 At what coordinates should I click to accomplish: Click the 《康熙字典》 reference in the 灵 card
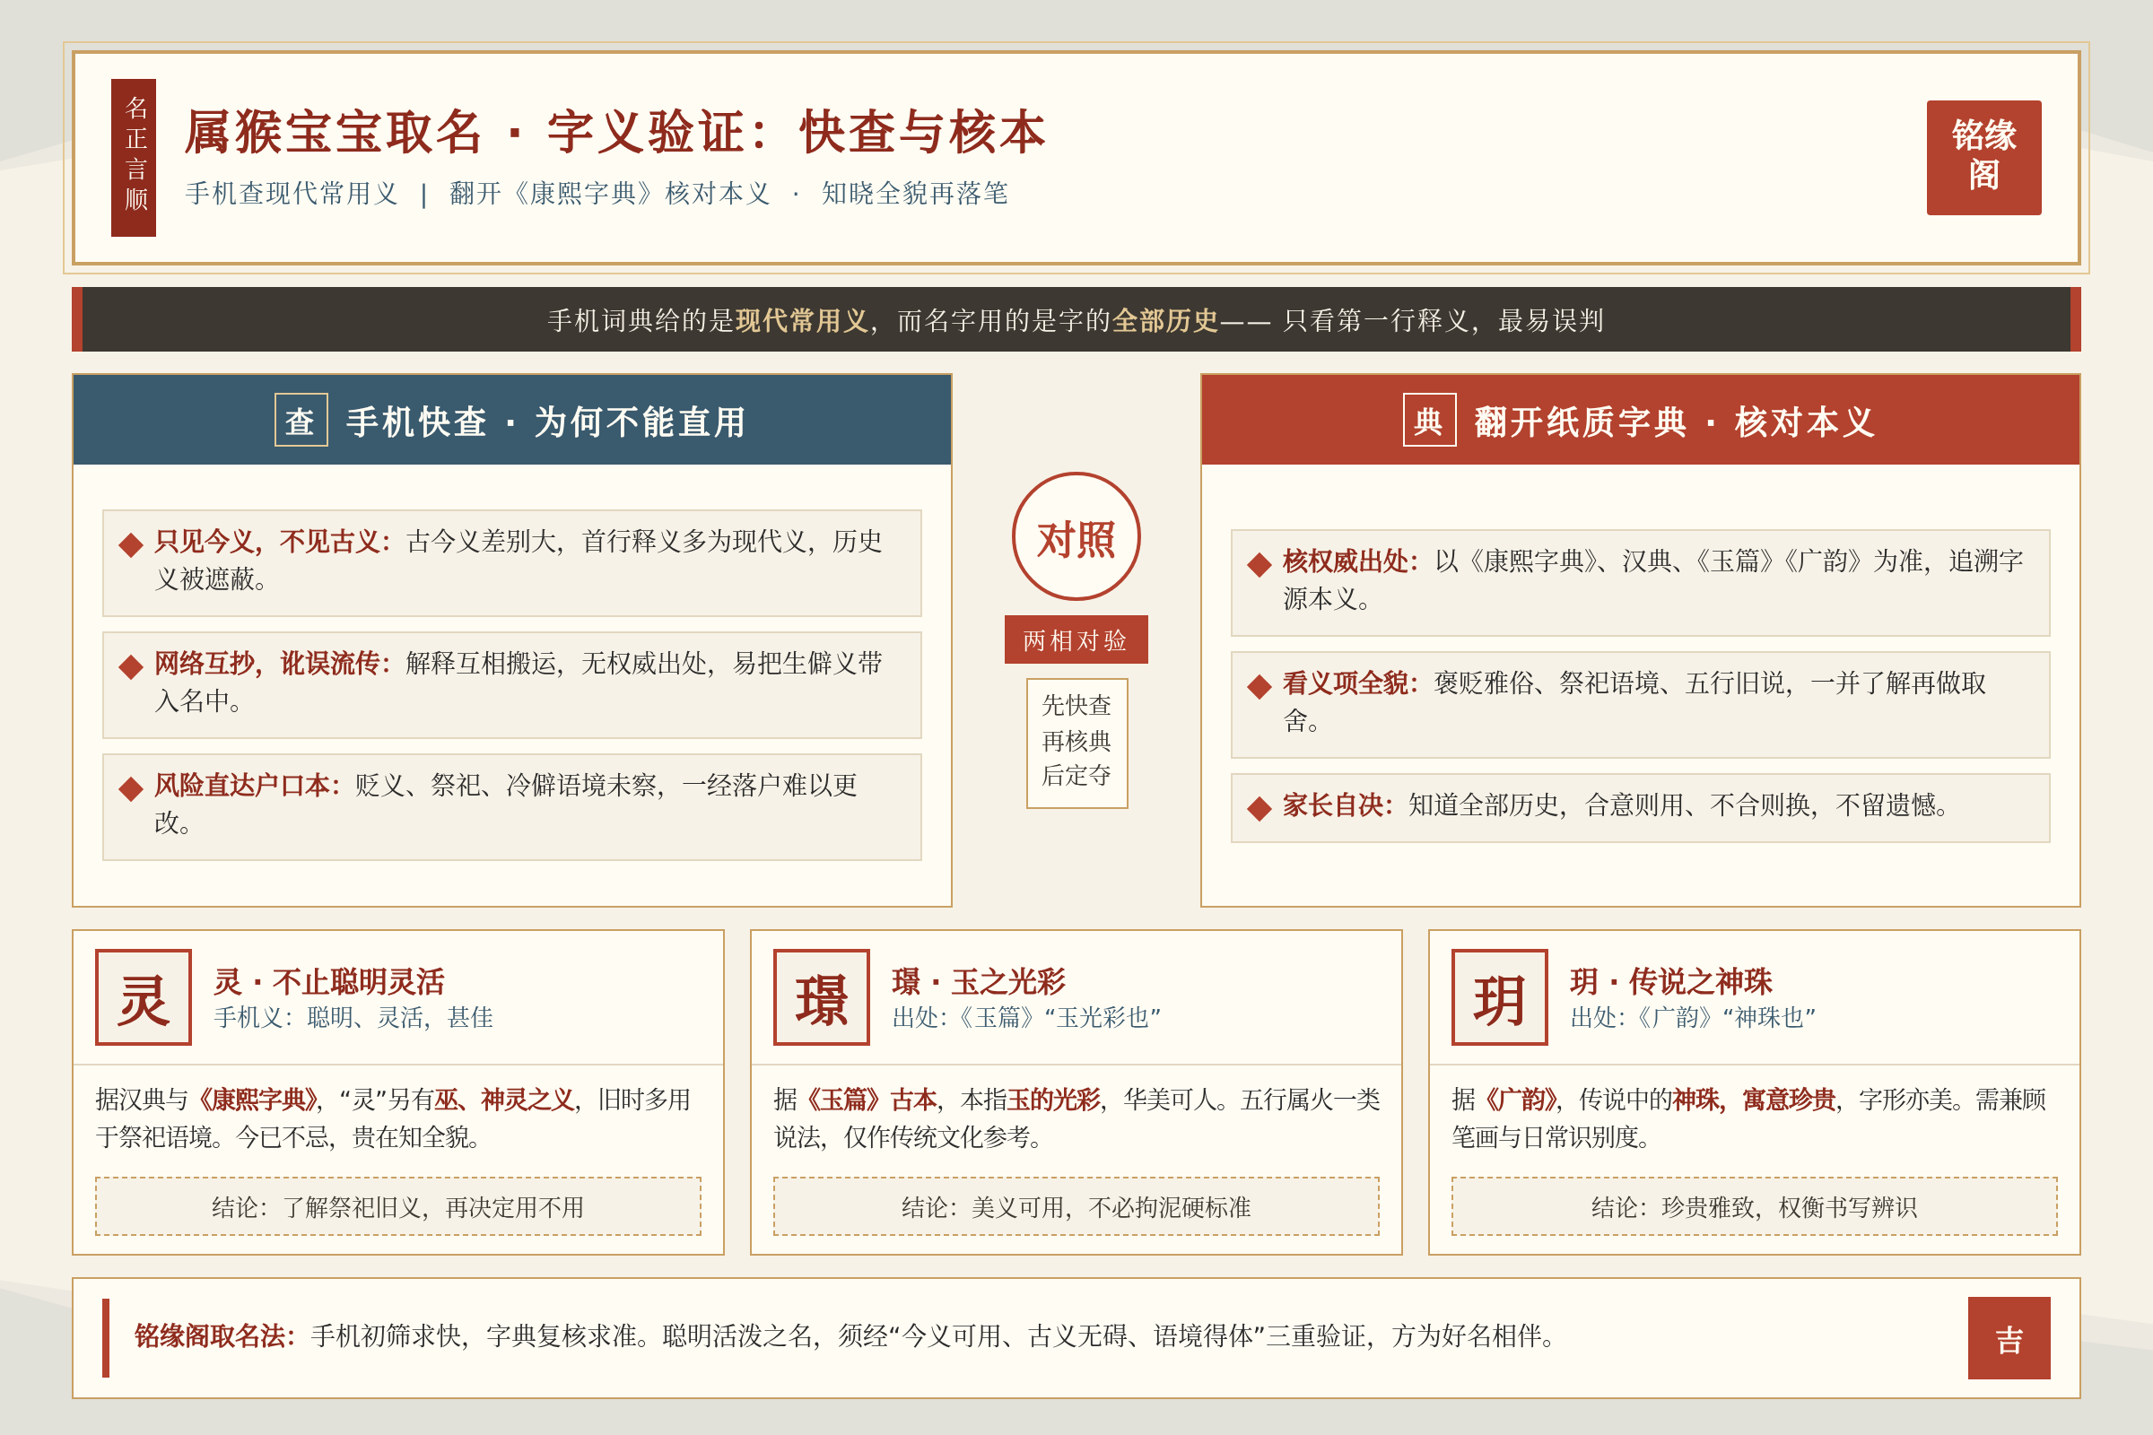pyautogui.click(x=256, y=1100)
